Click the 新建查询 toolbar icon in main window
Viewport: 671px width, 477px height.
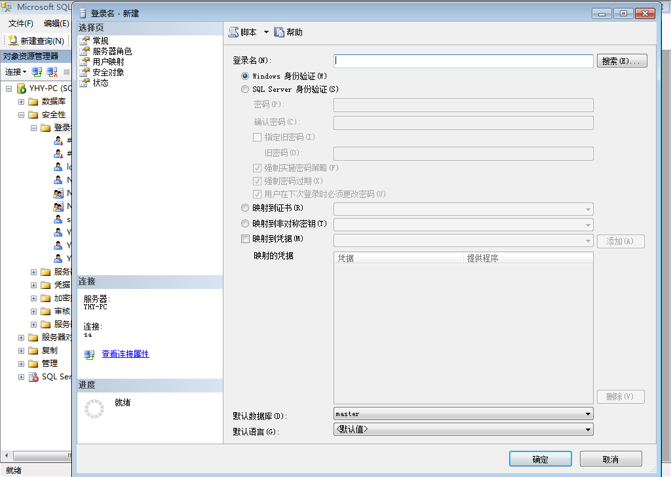pos(13,41)
